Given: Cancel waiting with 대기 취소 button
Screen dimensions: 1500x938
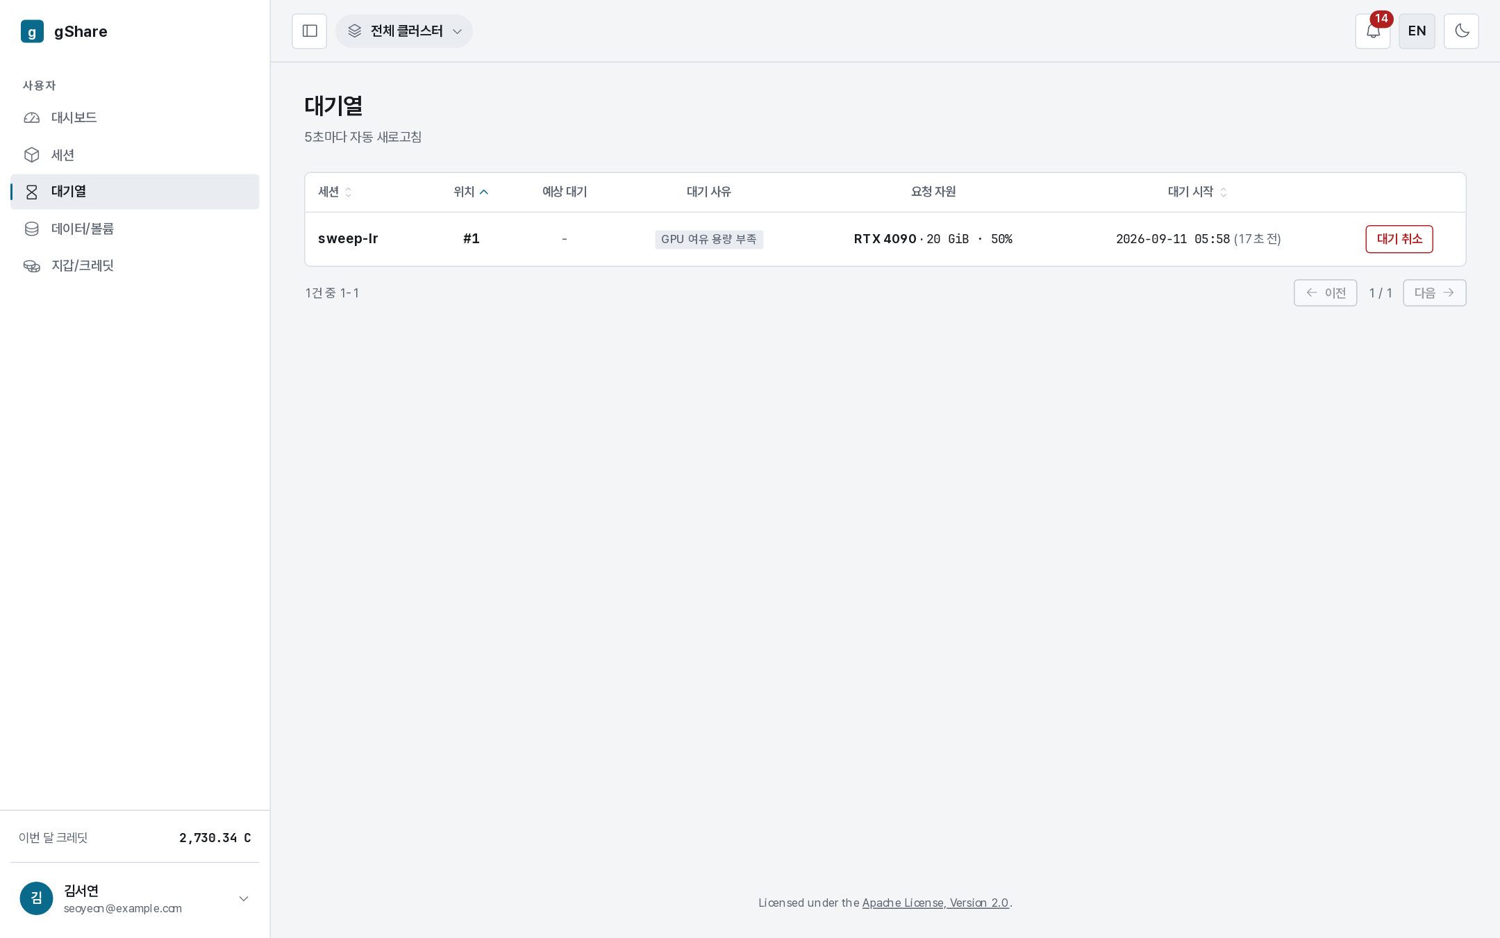Looking at the screenshot, I should click(1399, 239).
